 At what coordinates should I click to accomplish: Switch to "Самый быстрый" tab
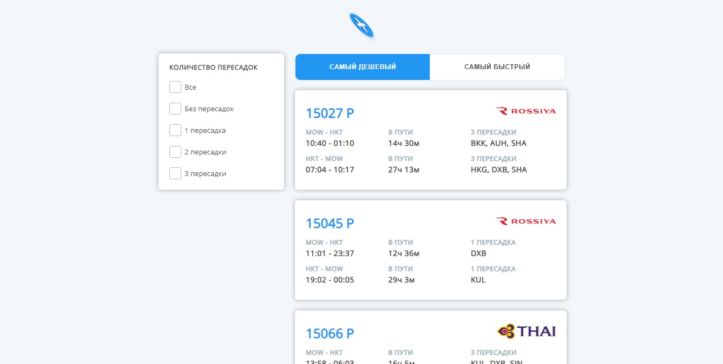pos(497,67)
